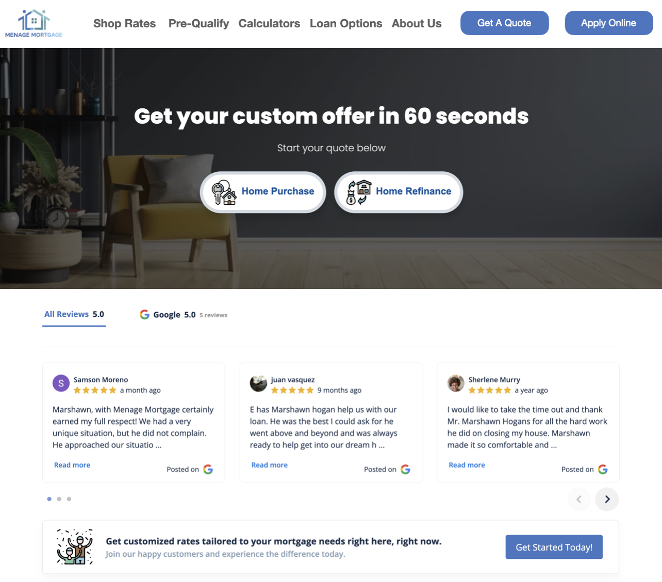Show previous reviews with left chevron
This screenshot has height=582, width=662.
pos(579,499)
